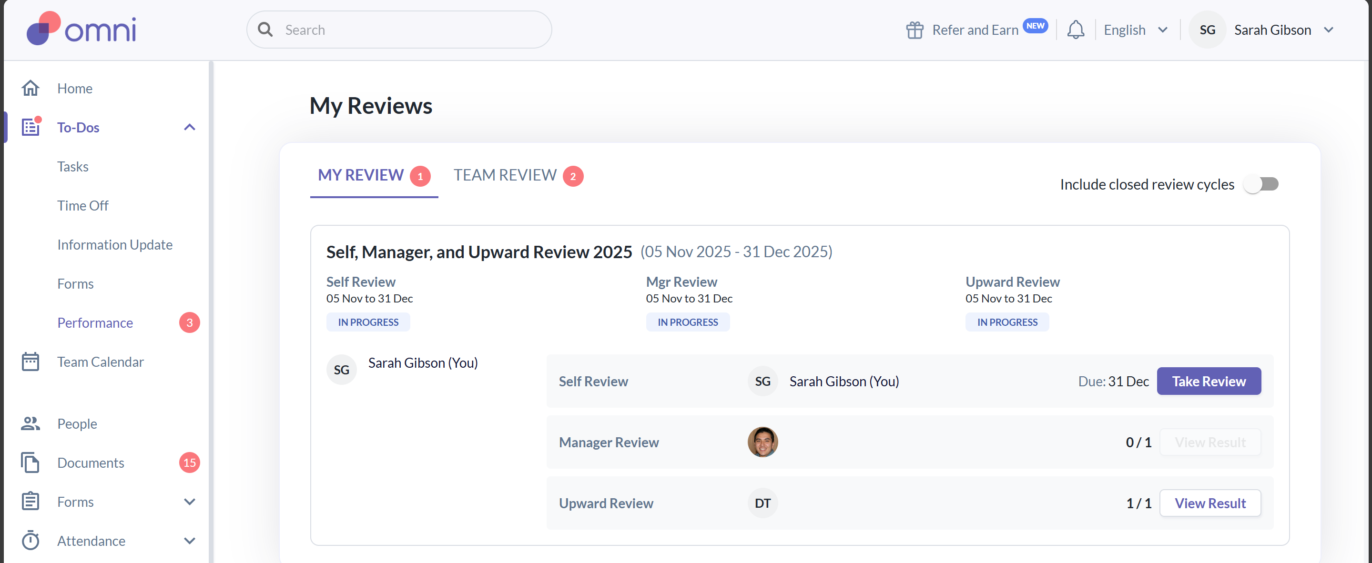Click the Home house icon
1372x563 pixels.
tap(30, 88)
